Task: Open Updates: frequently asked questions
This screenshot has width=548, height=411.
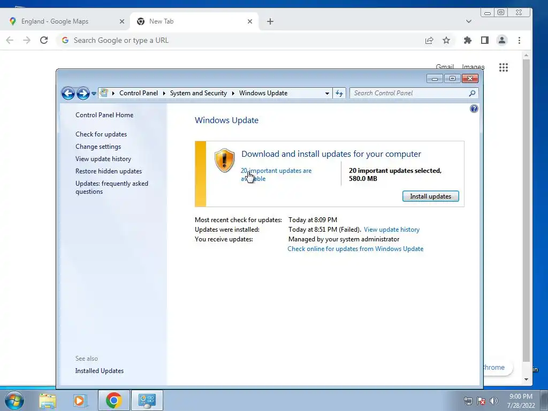Action: tap(112, 187)
